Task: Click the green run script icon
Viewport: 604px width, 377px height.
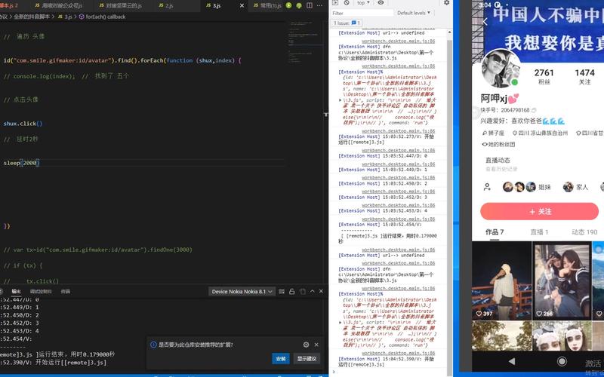Action: tap(288, 5)
